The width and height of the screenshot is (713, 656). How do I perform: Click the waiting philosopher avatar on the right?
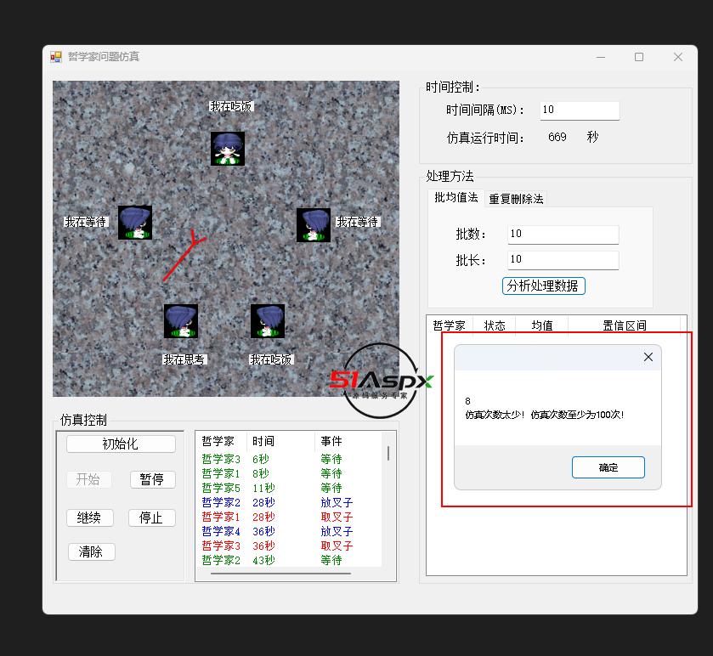coord(313,225)
